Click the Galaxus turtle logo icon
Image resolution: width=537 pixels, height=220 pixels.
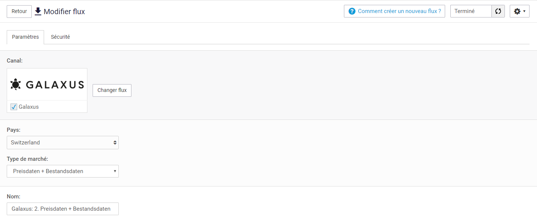16,85
